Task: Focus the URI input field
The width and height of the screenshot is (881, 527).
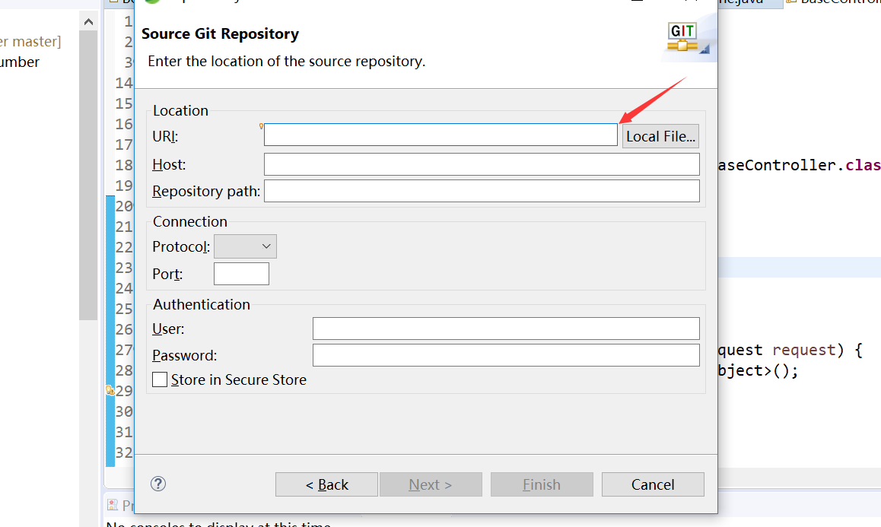Action: [440, 134]
